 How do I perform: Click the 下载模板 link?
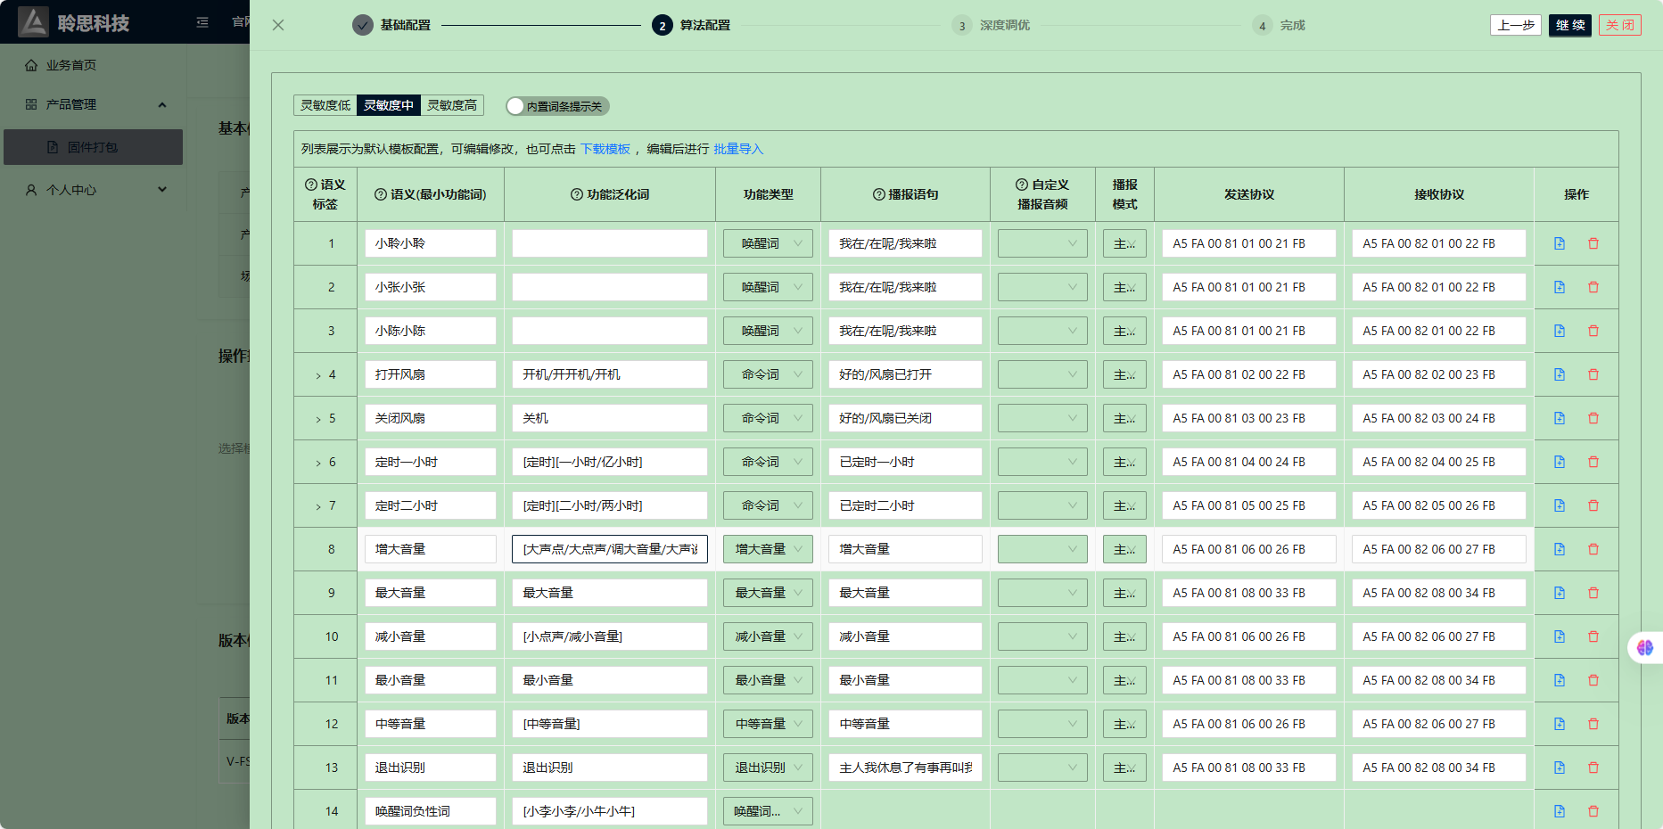pos(605,149)
